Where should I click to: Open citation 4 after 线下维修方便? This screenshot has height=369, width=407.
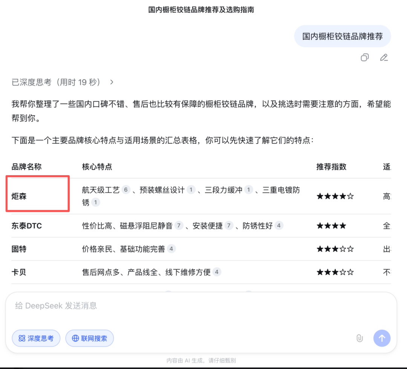[x=217, y=272]
